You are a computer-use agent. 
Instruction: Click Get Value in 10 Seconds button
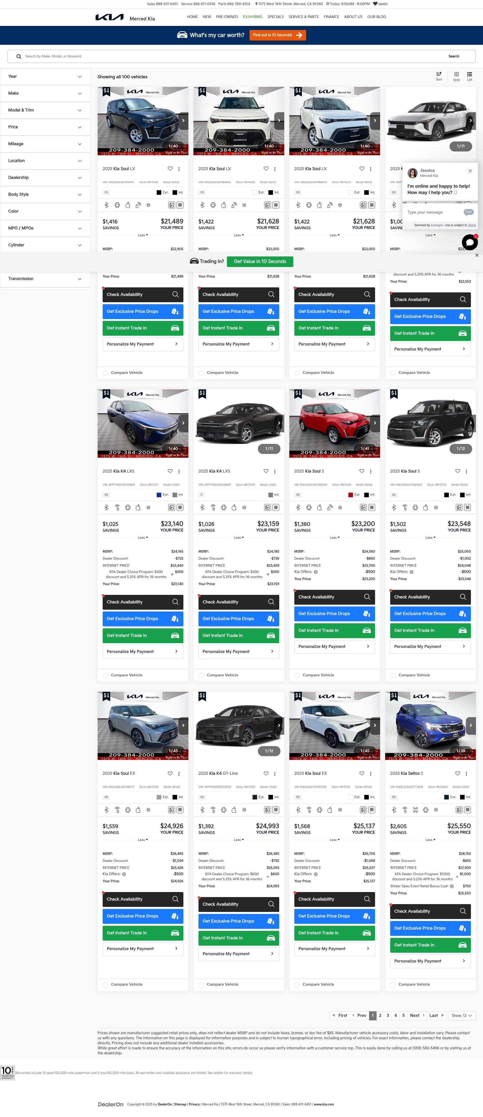coord(260,261)
